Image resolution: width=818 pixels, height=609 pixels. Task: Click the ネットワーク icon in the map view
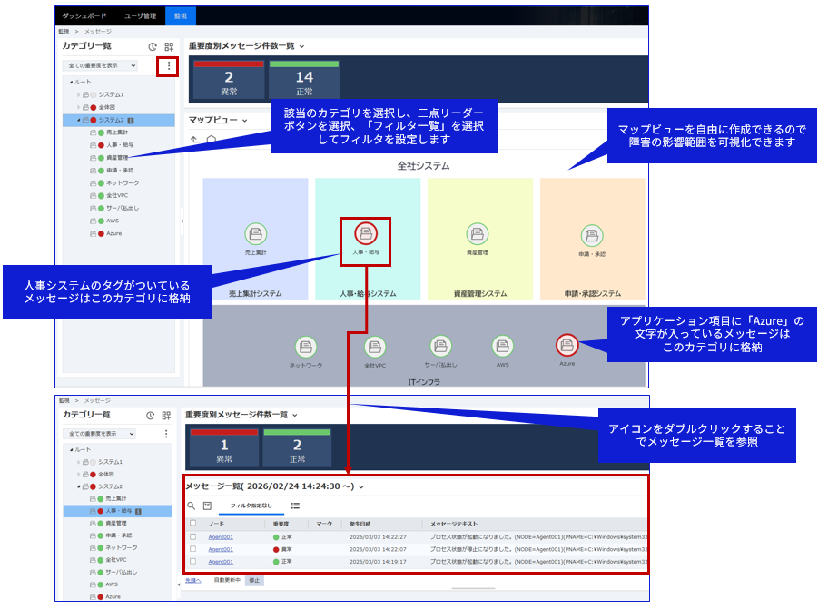[x=307, y=347]
